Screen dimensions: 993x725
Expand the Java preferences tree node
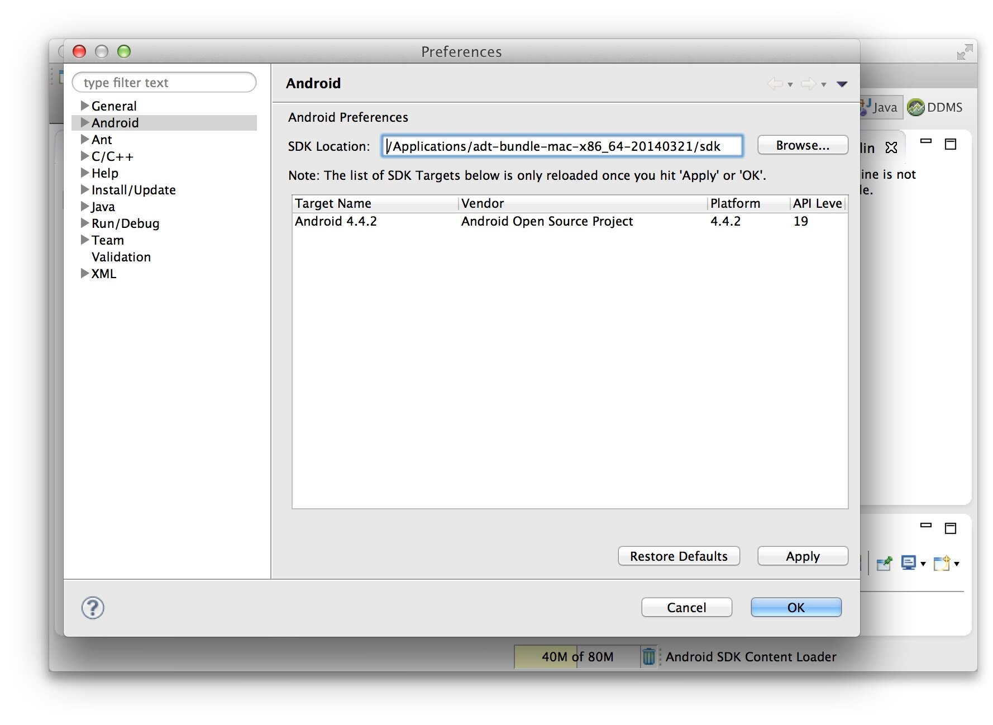85,206
